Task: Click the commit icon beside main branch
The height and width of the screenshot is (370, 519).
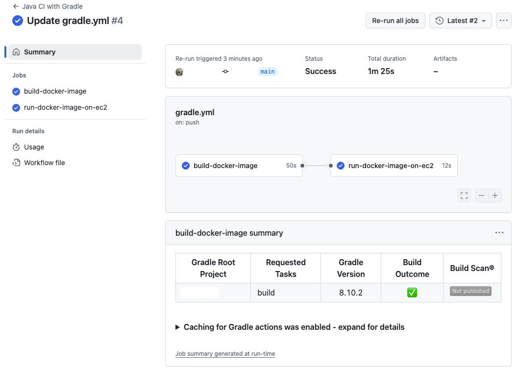Action: pos(225,72)
